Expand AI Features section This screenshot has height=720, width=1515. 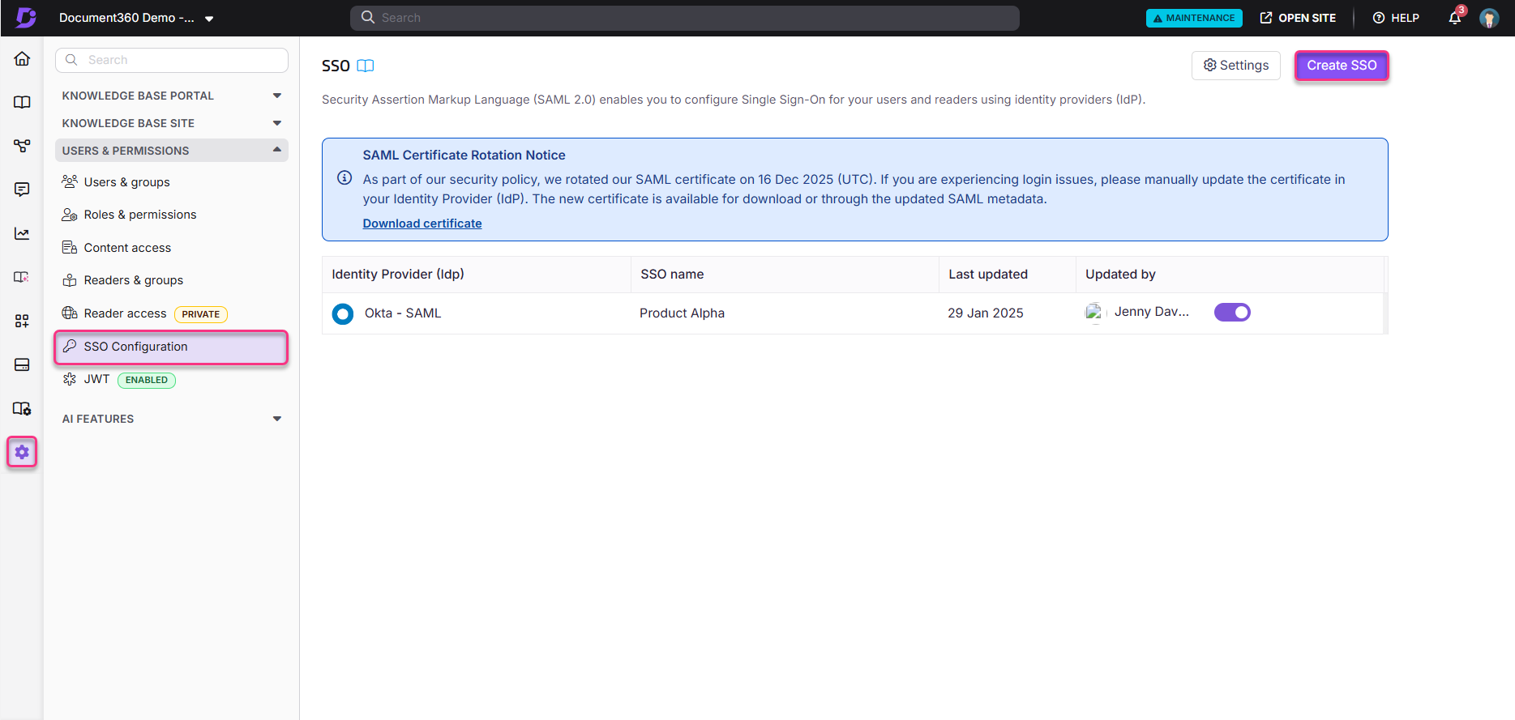tap(171, 419)
